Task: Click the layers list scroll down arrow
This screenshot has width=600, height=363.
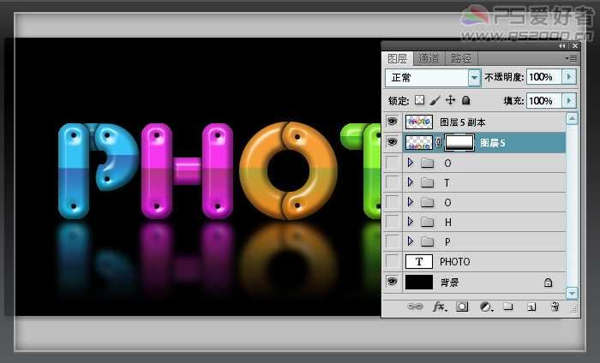Action: (x=572, y=293)
